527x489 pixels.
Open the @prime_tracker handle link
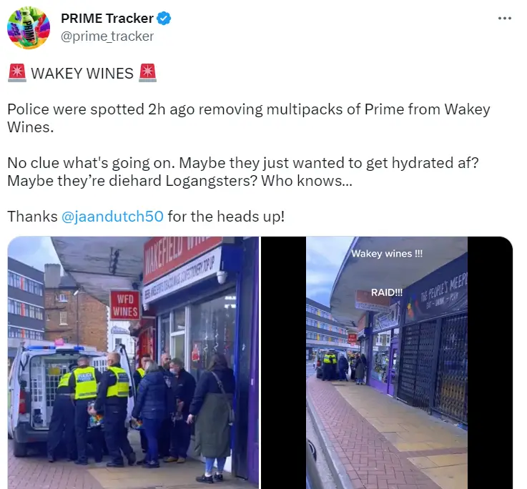click(x=107, y=36)
